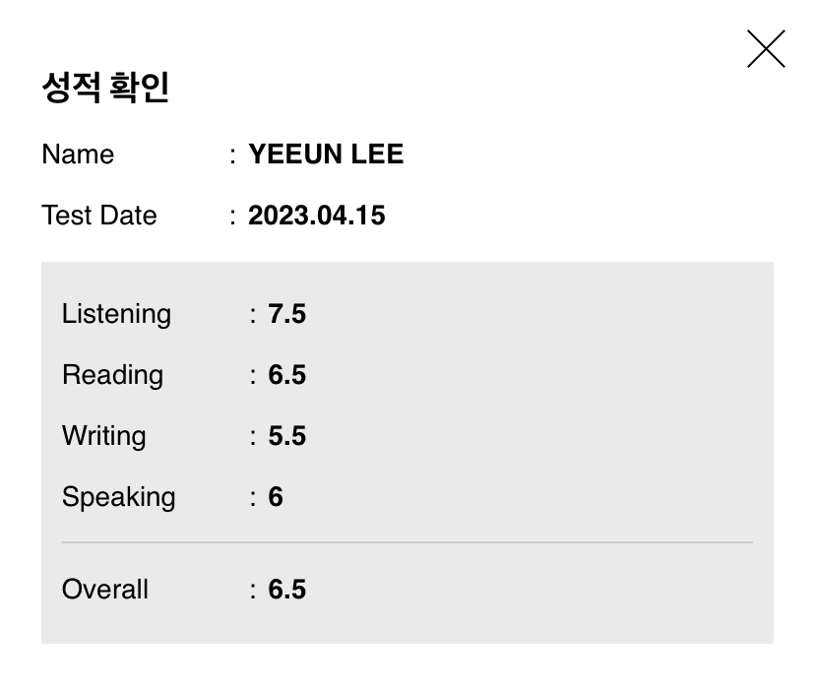
Task: Click the 성적 확인 heading
Action: pos(105,87)
